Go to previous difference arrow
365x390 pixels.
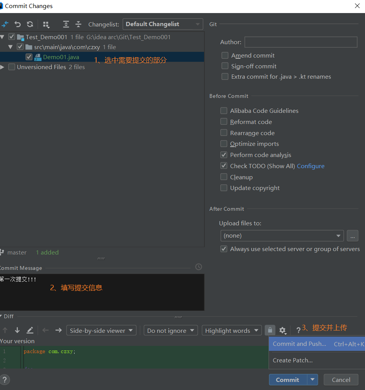click(x=5, y=330)
